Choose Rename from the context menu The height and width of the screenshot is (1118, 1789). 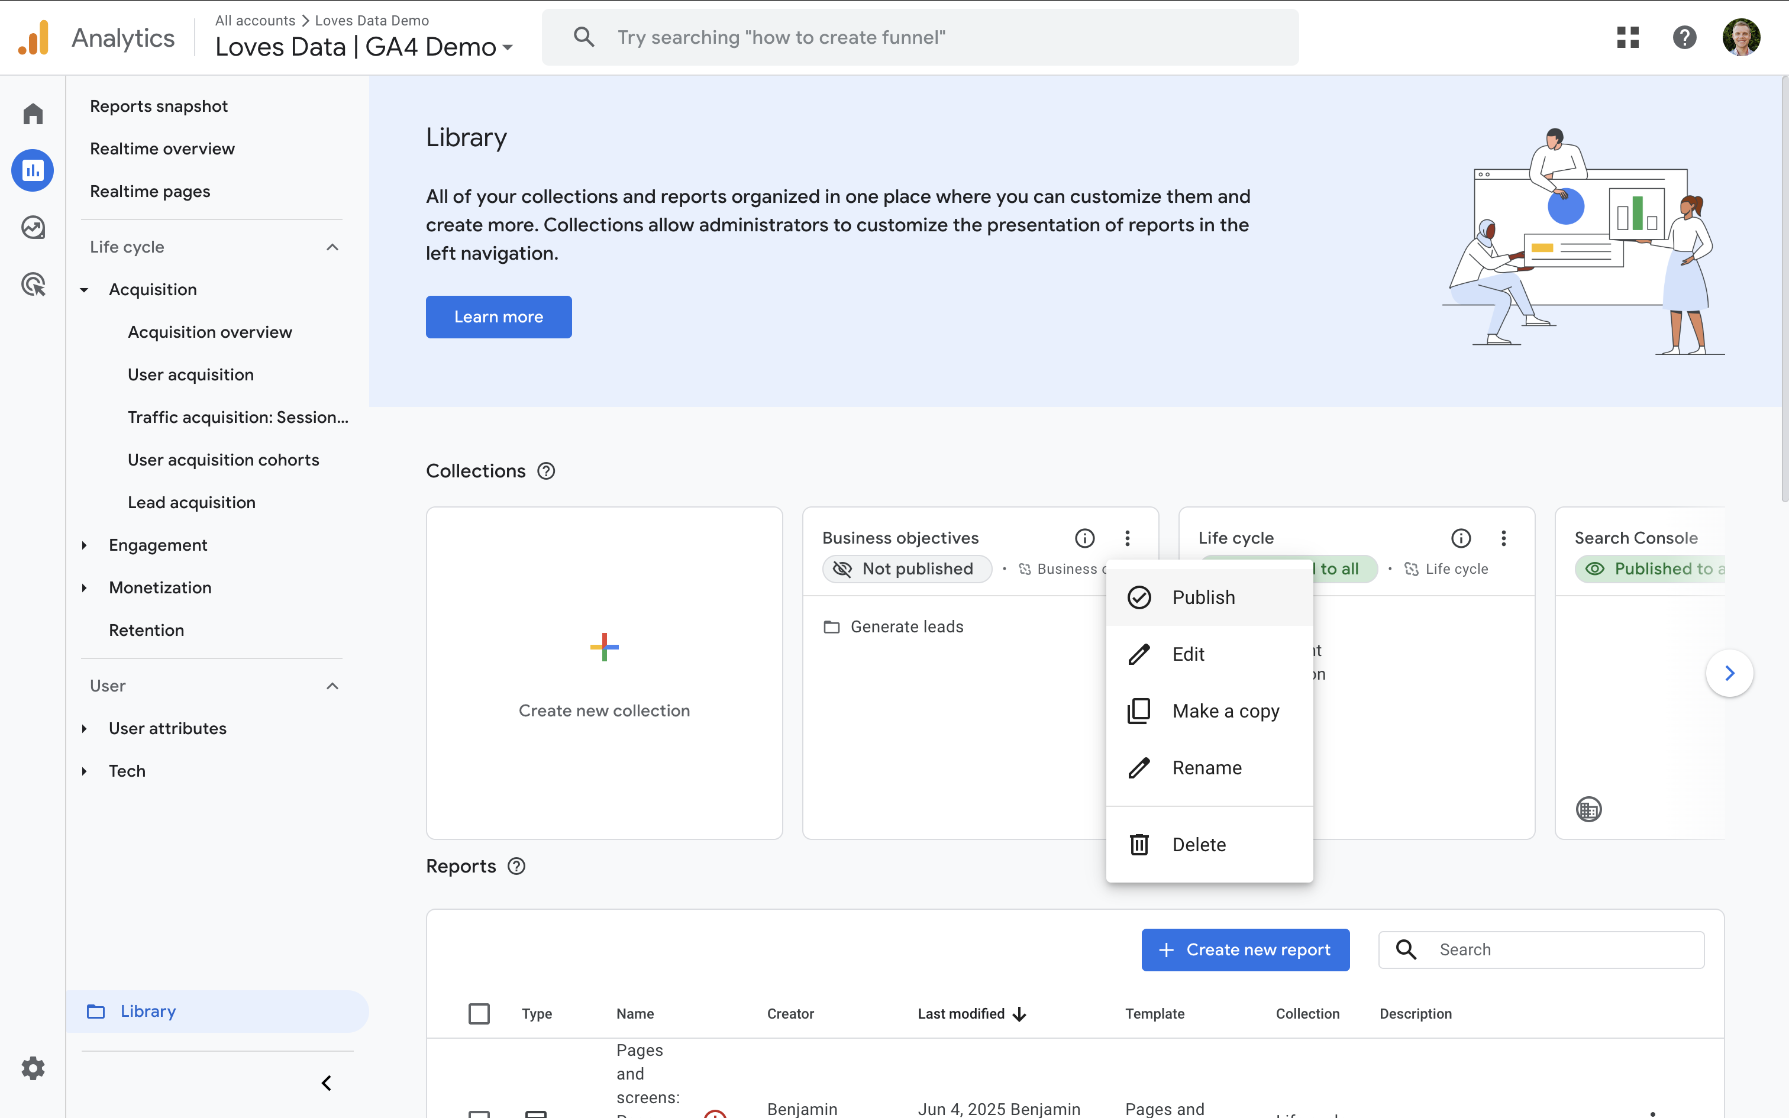1209,768
